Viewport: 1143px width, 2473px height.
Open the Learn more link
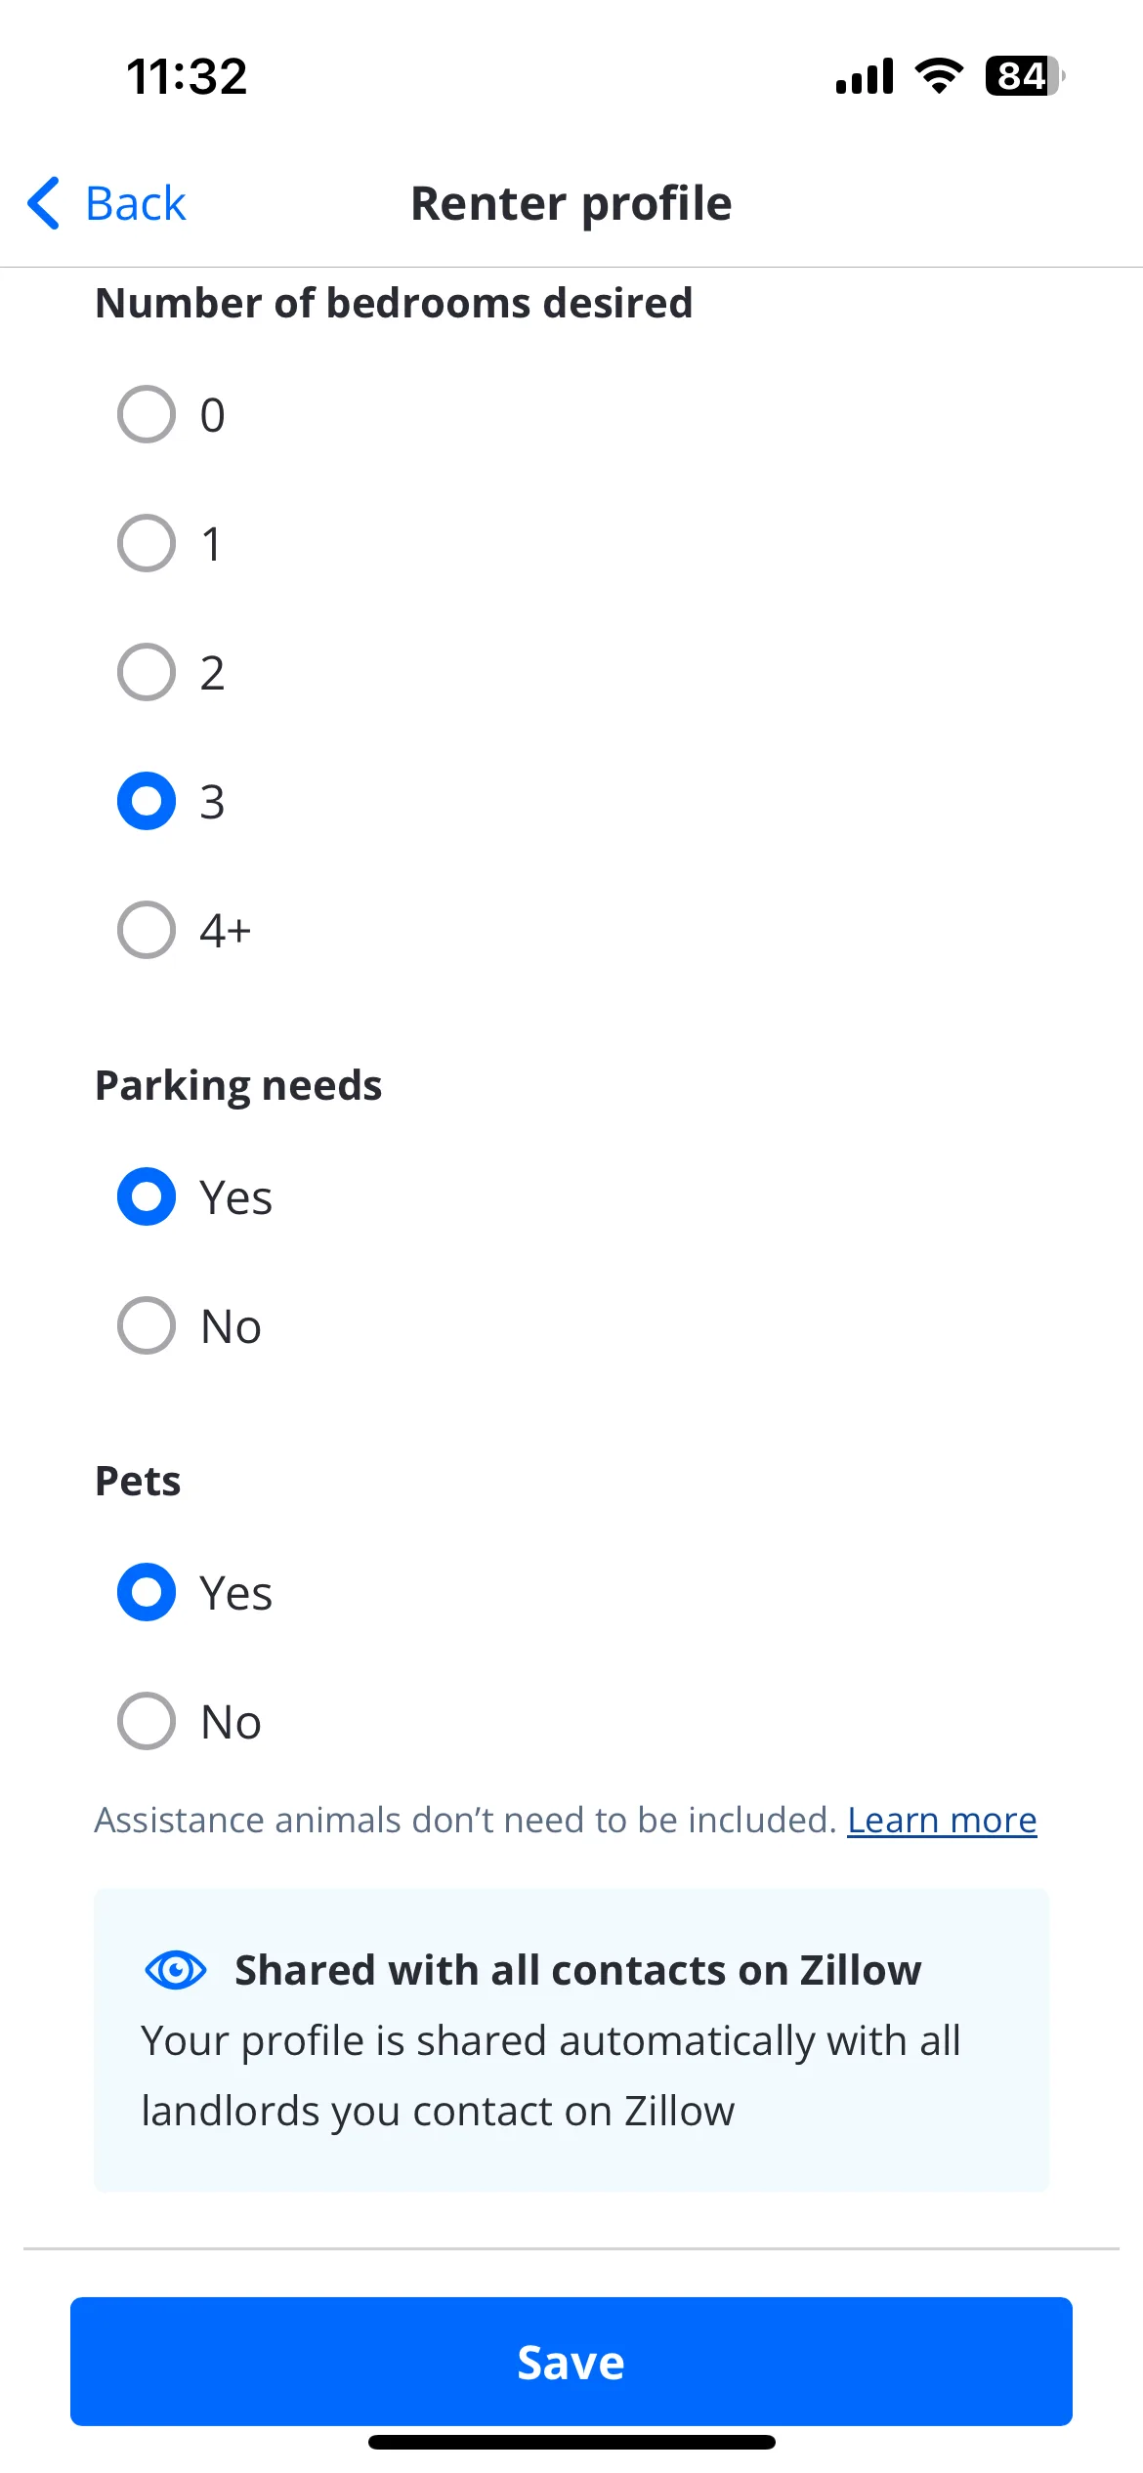[x=942, y=1821]
